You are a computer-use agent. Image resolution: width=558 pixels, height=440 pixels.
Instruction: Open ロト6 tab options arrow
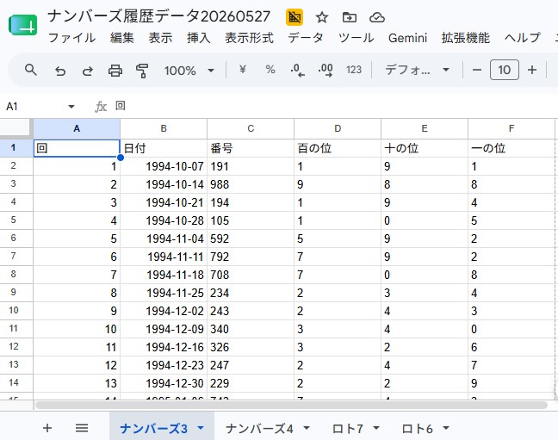[x=446, y=428]
